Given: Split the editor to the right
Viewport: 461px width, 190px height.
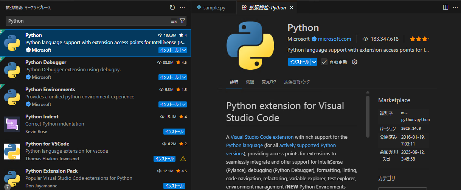Looking at the screenshot, I should click(445, 8).
